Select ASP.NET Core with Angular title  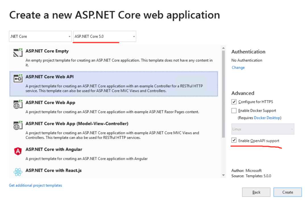54,149
